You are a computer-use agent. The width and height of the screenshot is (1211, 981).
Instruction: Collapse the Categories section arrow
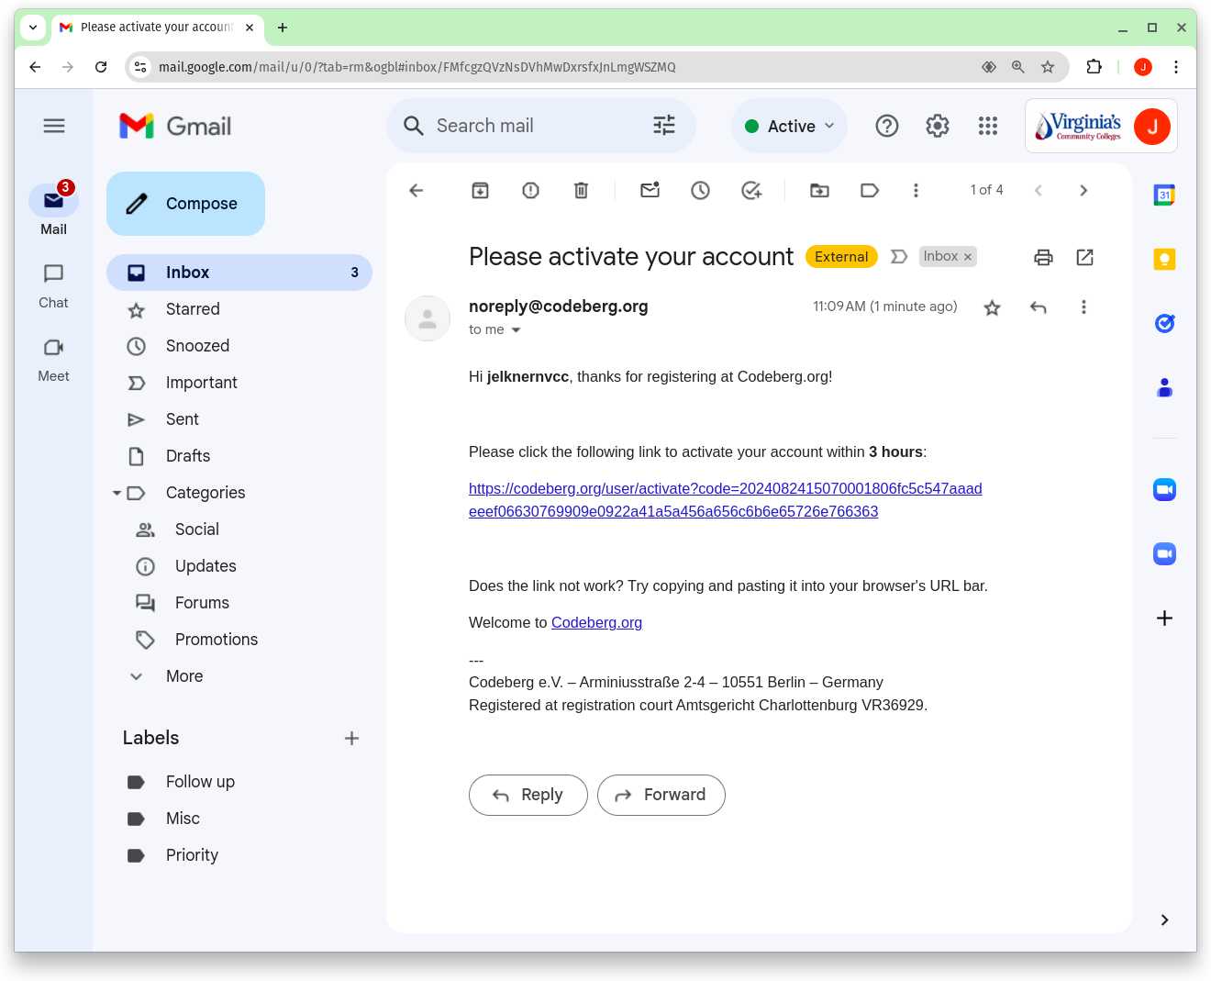(117, 494)
